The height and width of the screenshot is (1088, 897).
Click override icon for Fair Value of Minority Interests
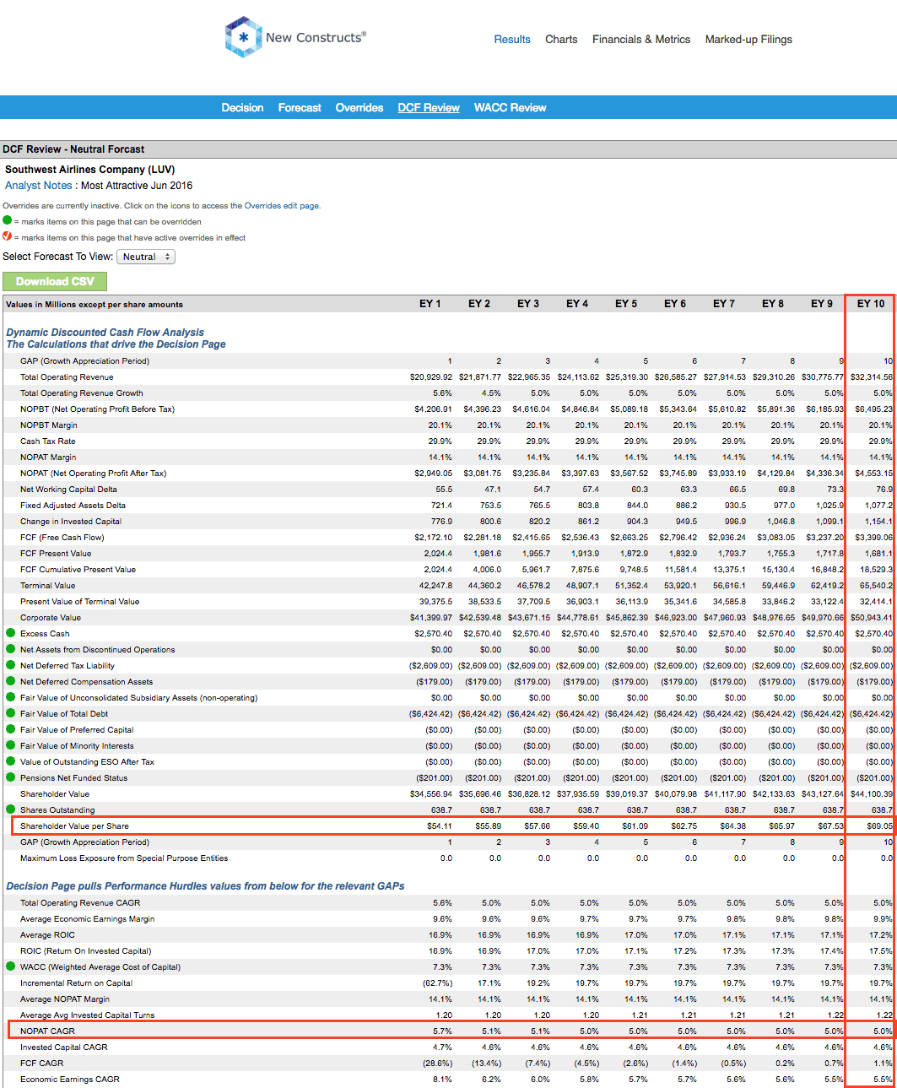pyautogui.click(x=11, y=745)
